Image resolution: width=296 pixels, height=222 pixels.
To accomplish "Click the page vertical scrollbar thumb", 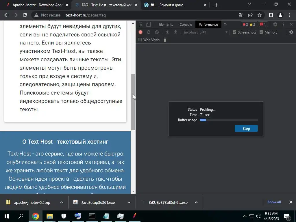I will pos(133,102).
